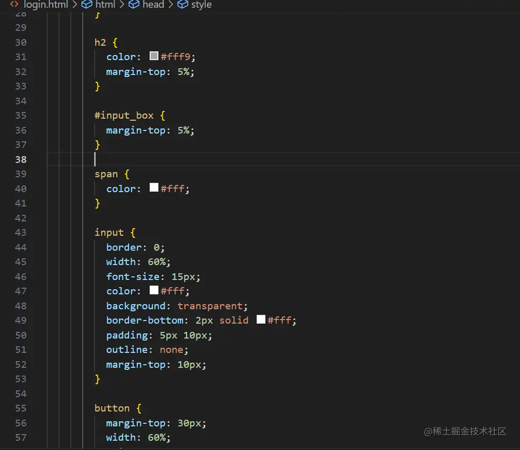The height and width of the screenshot is (450, 520).
Task: Open the span color #fff swatch
Action: point(154,188)
